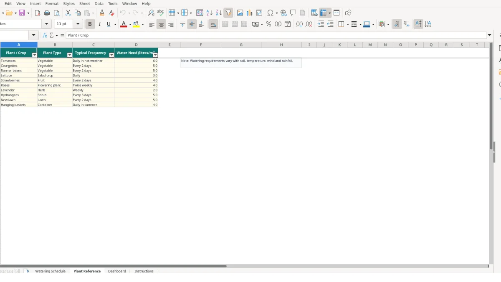Click the yellow background color swatch
The image size is (501, 282).
[x=136, y=25]
